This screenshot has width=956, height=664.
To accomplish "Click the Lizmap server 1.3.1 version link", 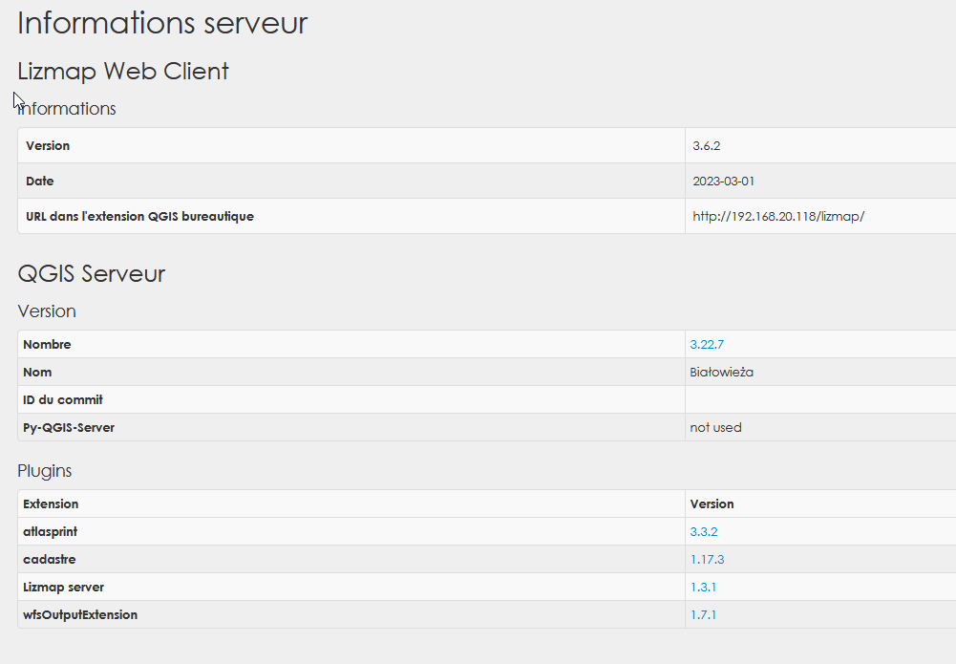I will [703, 587].
